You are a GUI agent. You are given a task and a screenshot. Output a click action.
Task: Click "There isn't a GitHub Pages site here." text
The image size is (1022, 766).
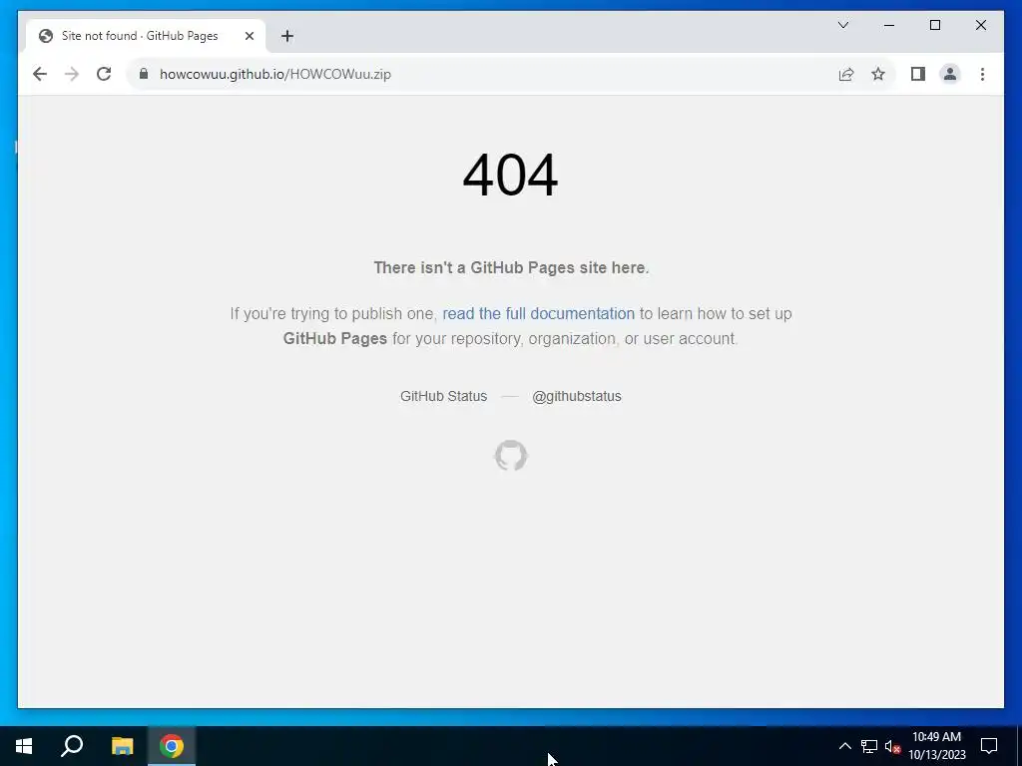(x=511, y=267)
